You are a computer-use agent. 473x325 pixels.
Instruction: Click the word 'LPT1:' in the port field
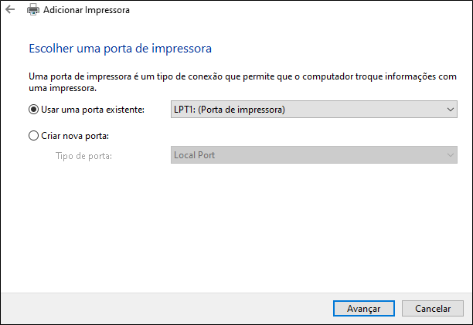[x=185, y=110]
